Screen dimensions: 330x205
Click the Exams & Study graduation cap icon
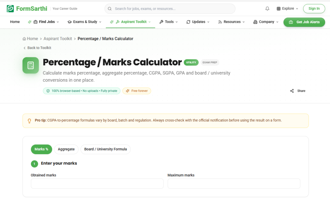coord(70,22)
